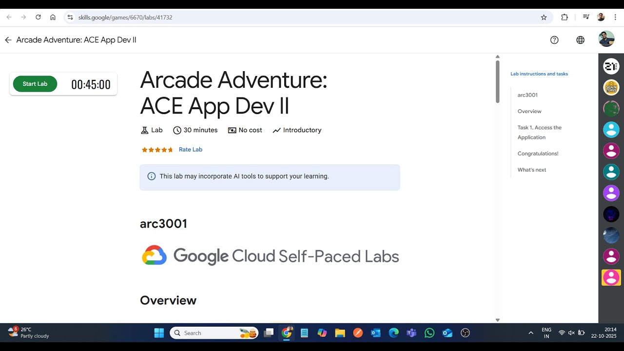The height and width of the screenshot is (351, 624).
Task: Open OBS Studio from the taskbar
Action: 465,333
